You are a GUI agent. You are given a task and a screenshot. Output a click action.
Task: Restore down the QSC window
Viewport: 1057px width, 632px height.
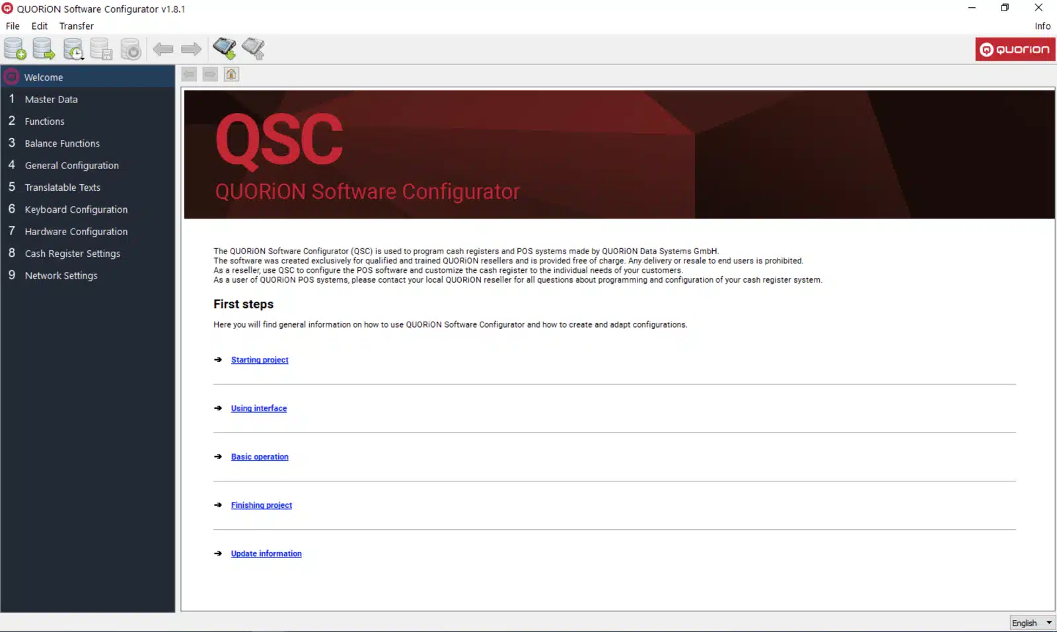tap(1005, 8)
